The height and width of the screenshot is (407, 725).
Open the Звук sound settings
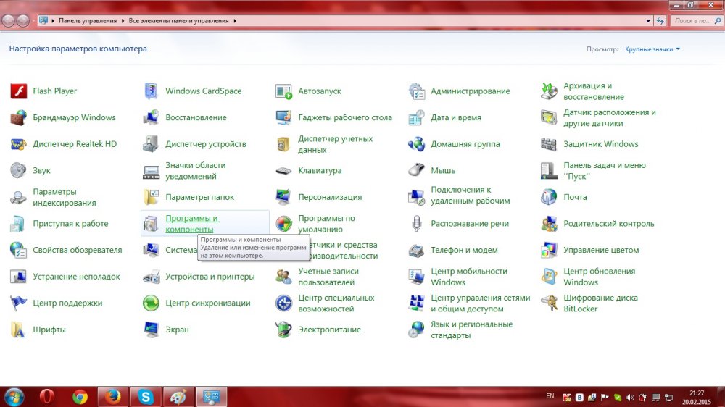click(x=19, y=171)
